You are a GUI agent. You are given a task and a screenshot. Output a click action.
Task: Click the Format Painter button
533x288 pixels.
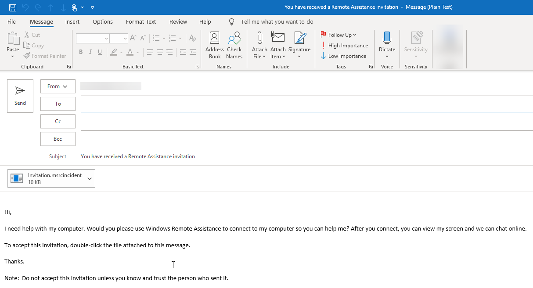coord(45,56)
